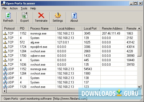Sort by the Remote port column header
This screenshot has width=144, height=102.
pyautogui.click(x=131, y=29)
